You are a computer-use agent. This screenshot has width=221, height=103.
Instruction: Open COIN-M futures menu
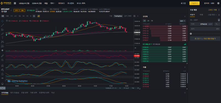click(37, 3)
